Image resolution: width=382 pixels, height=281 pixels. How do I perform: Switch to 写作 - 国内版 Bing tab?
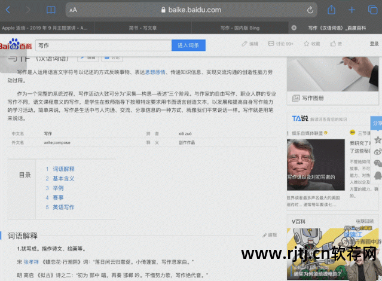pos(240,28)
